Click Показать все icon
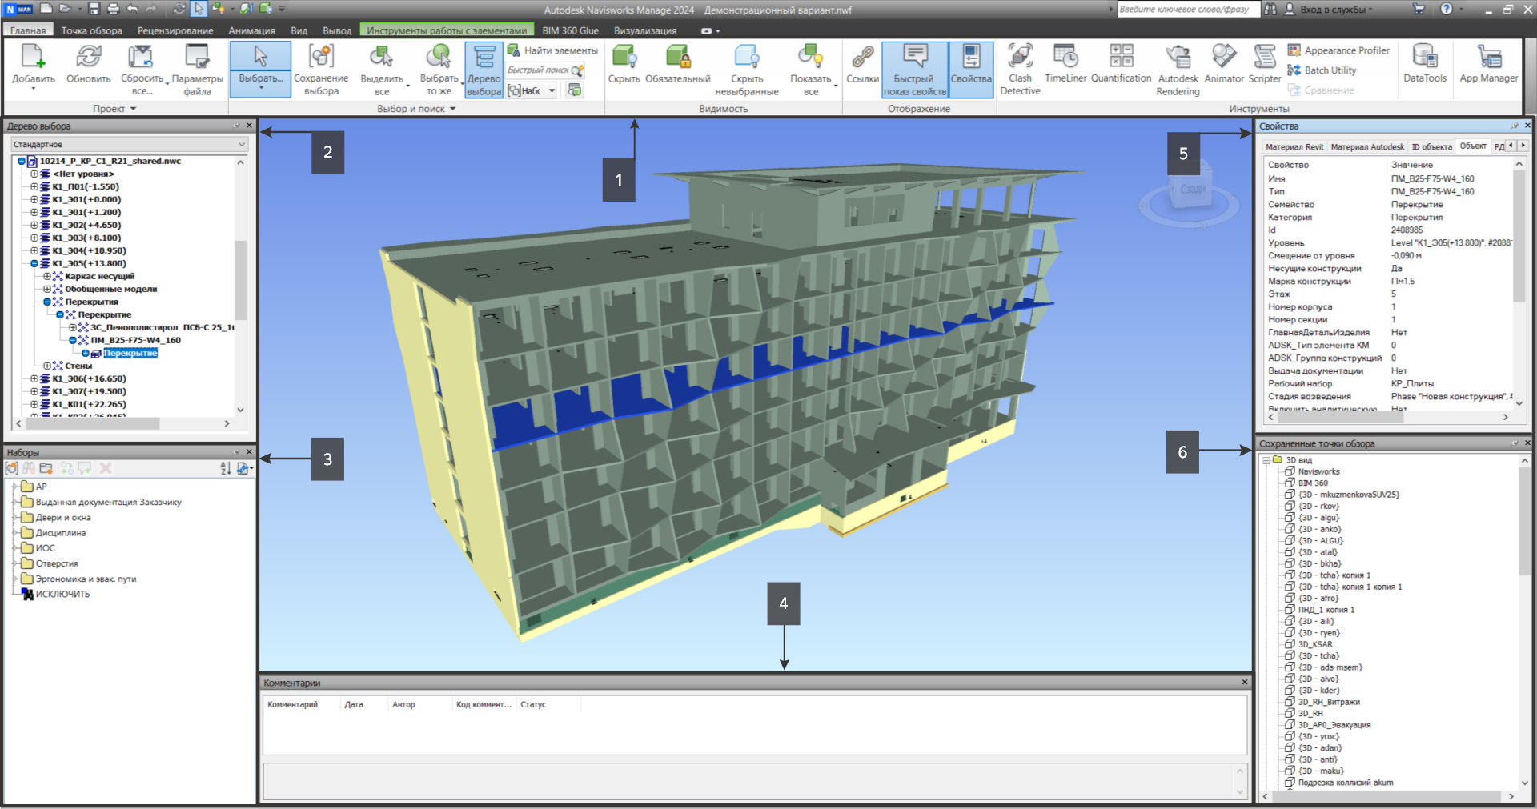The height and width of the screenshot is (809, 1537). click(810, 57)
